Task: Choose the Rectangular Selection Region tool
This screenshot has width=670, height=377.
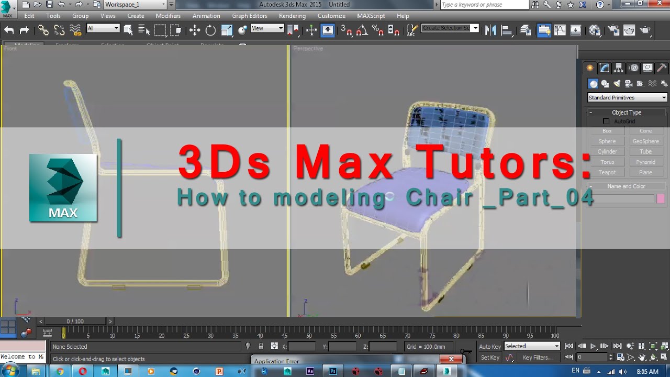Action: coord(160,30)
